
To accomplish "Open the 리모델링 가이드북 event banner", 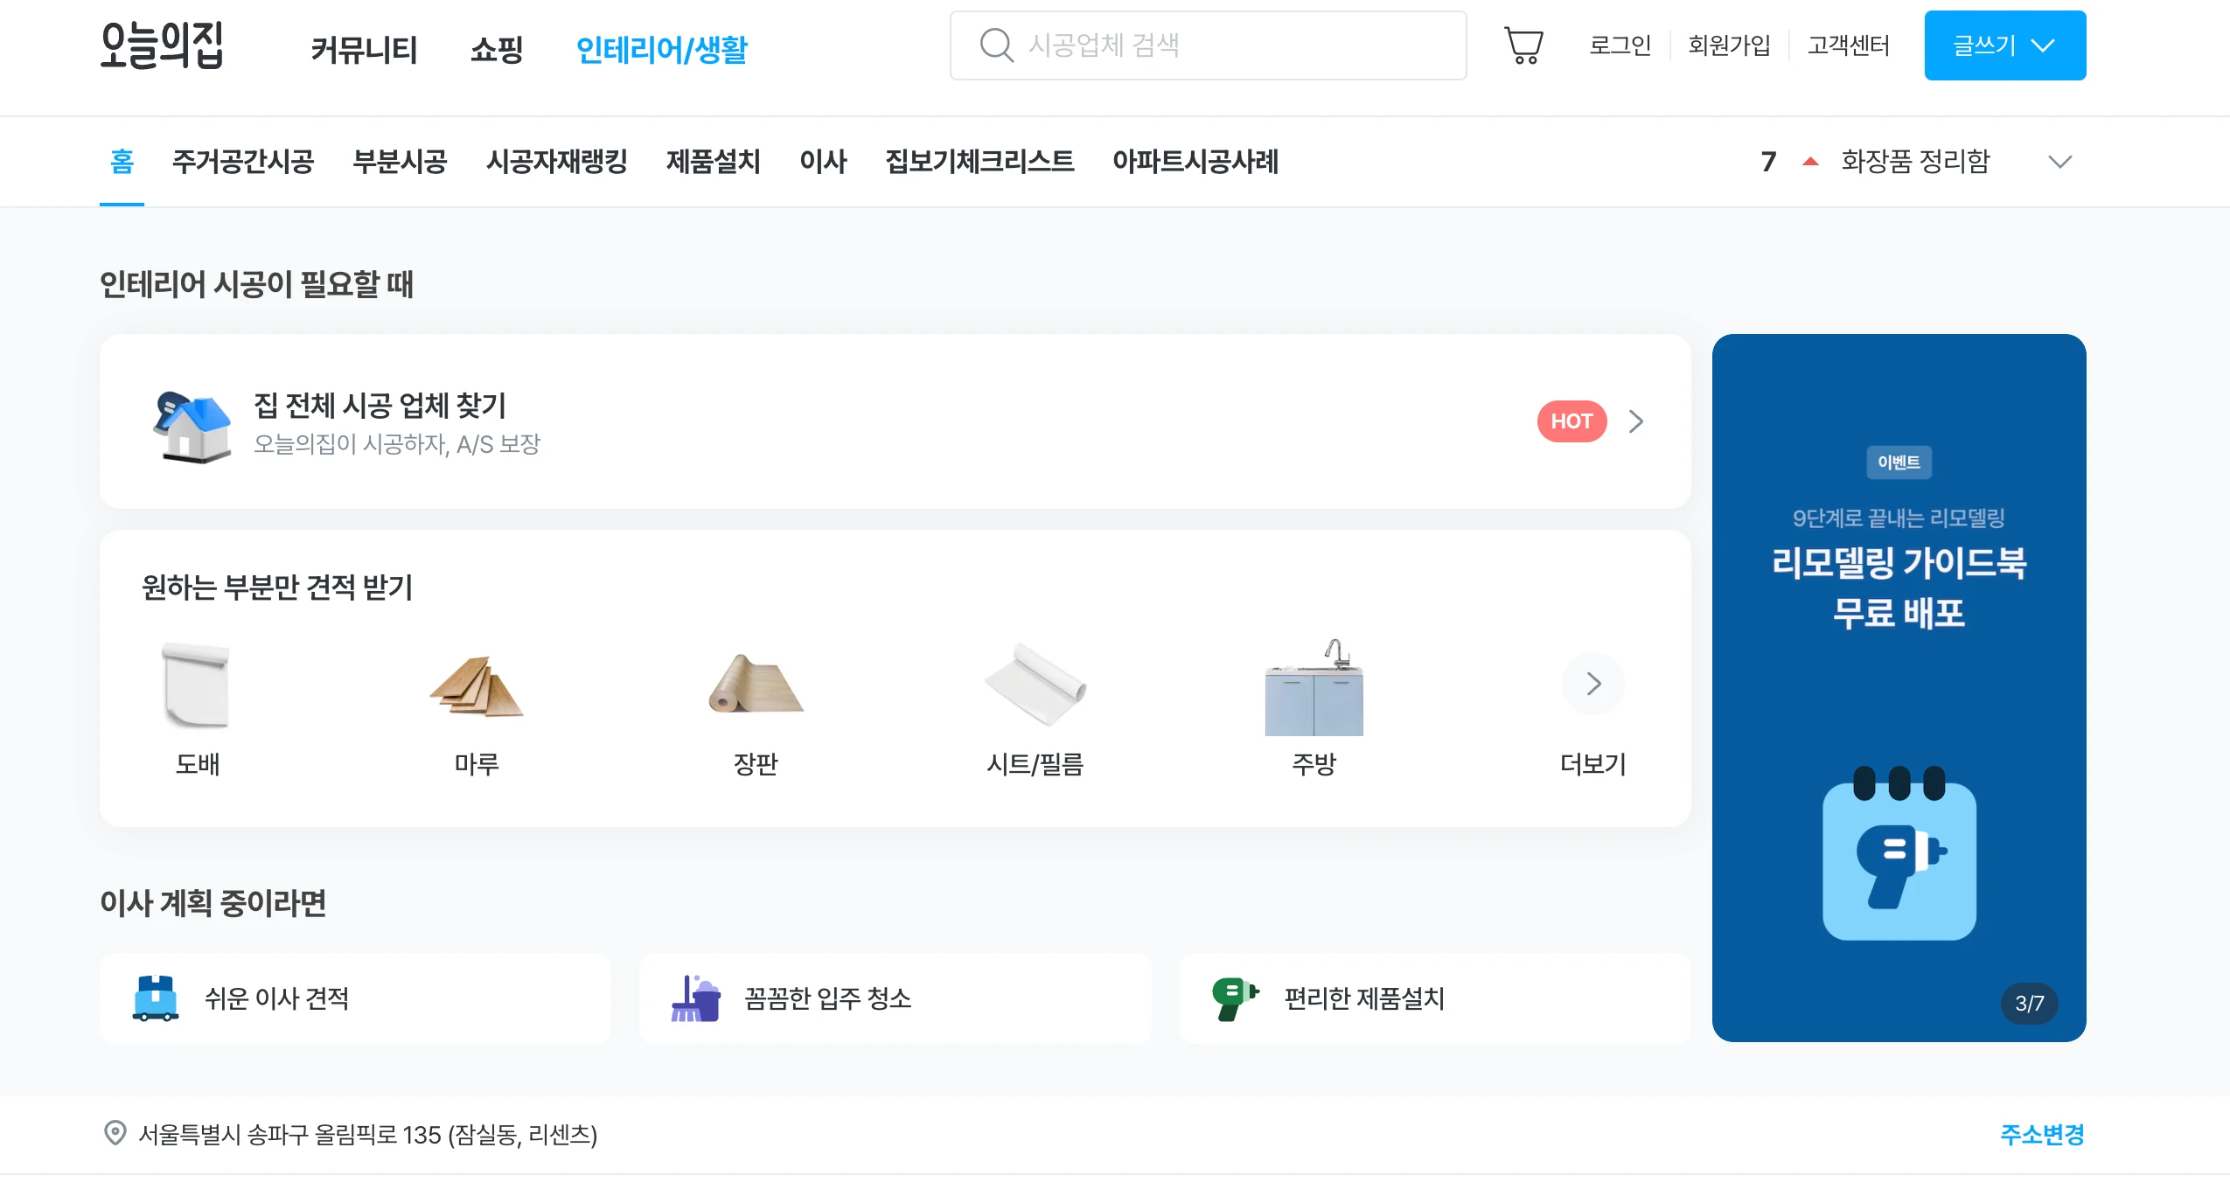I will [1898, 687].
